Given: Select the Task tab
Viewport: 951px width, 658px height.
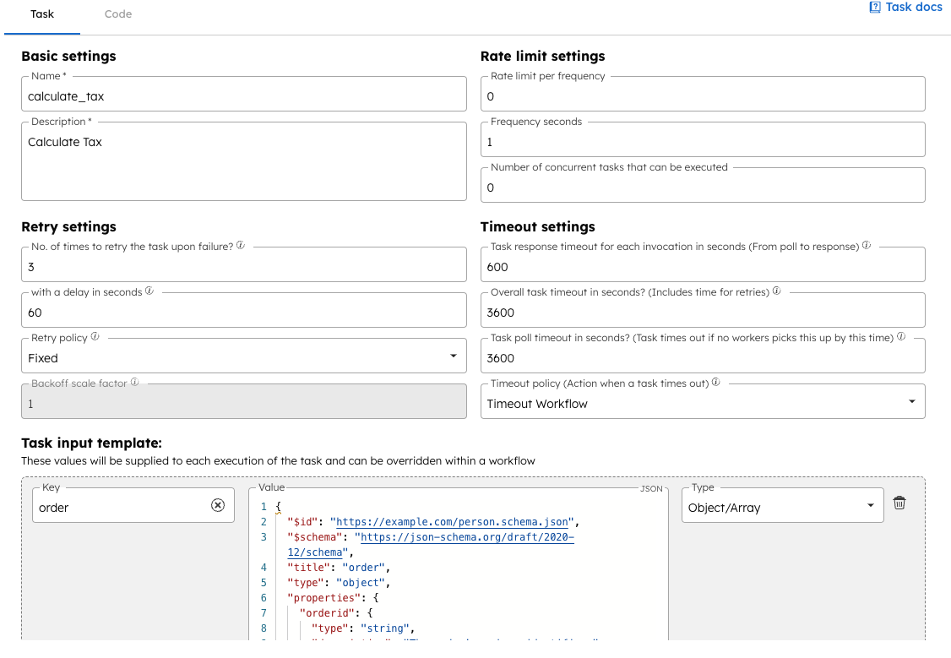Looking at the screenshot, I should point(42,14).
